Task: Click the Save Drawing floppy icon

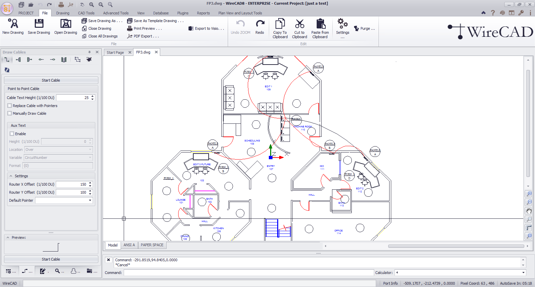Action: coord(39,23)
